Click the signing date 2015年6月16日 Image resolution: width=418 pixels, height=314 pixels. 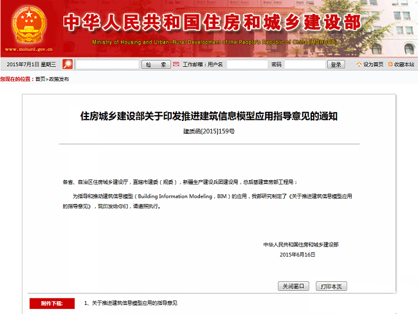(297, 255)
